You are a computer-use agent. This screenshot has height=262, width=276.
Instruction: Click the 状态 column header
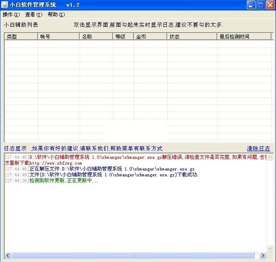pos(192,37)
